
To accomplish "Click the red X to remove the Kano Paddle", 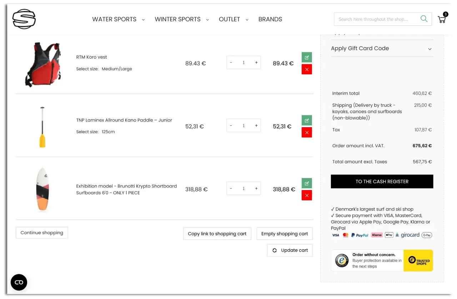I will pos(307,132).
